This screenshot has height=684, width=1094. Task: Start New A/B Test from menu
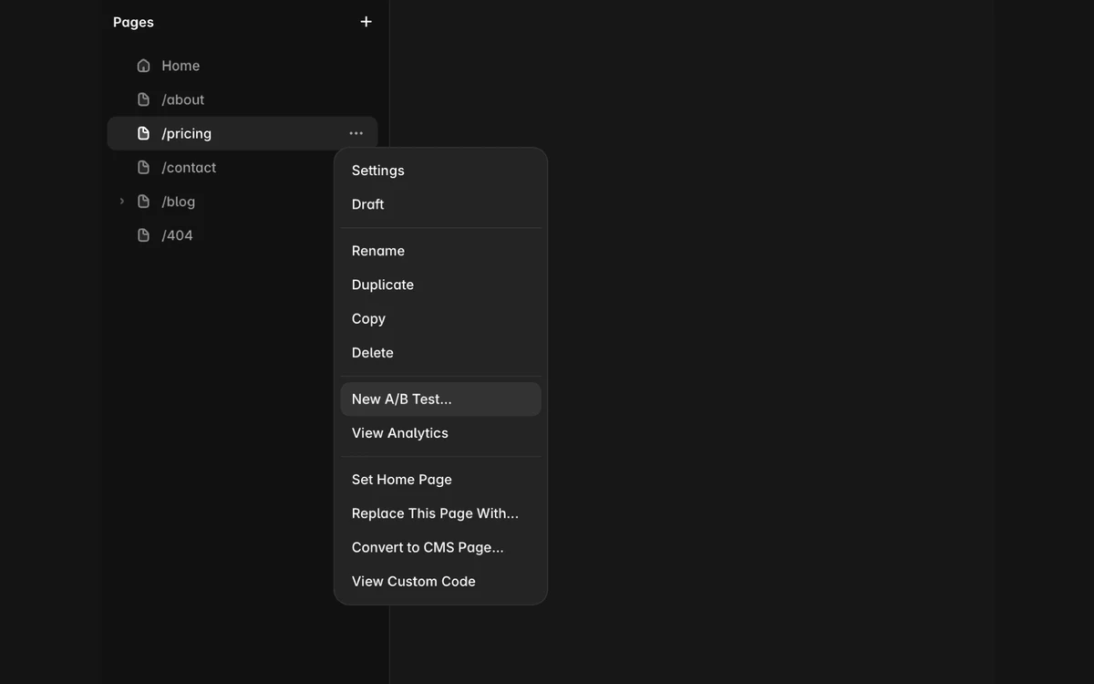(440, 399)
